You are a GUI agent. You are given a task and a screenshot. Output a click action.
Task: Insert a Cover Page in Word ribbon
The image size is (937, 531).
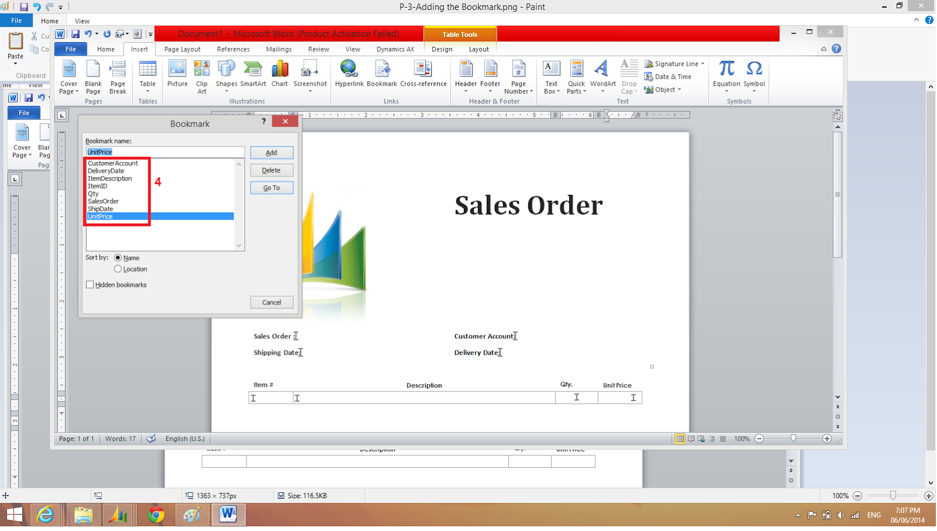[69, 77]
